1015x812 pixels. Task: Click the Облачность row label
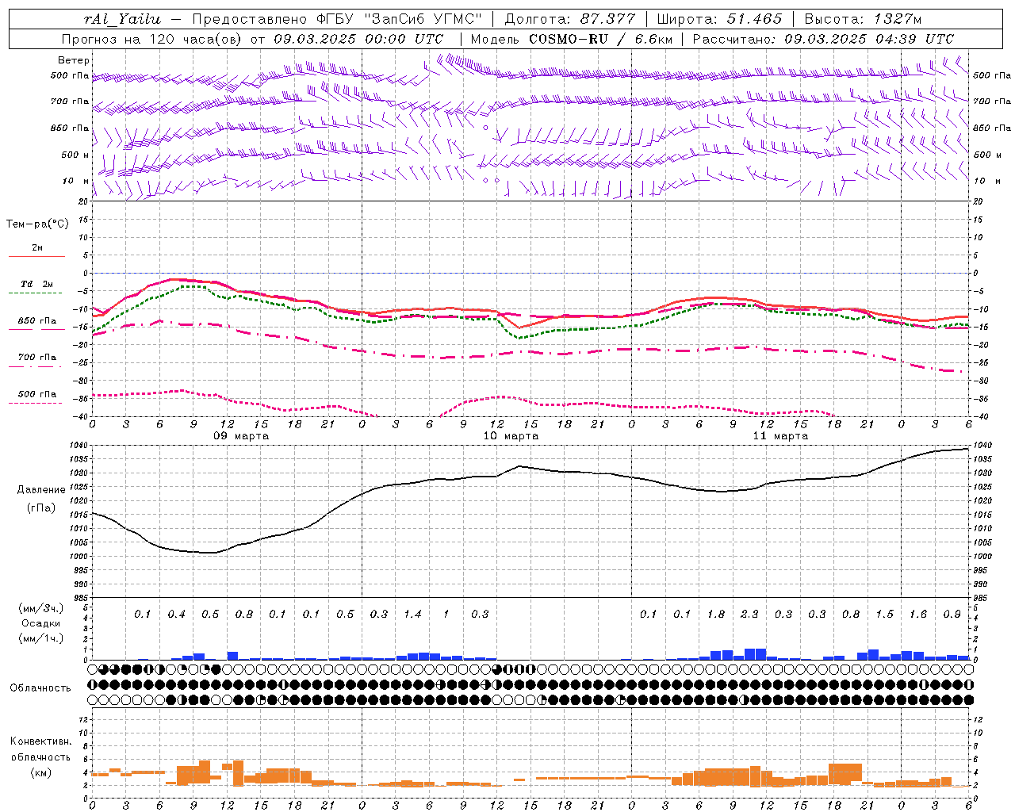point(40,688)
